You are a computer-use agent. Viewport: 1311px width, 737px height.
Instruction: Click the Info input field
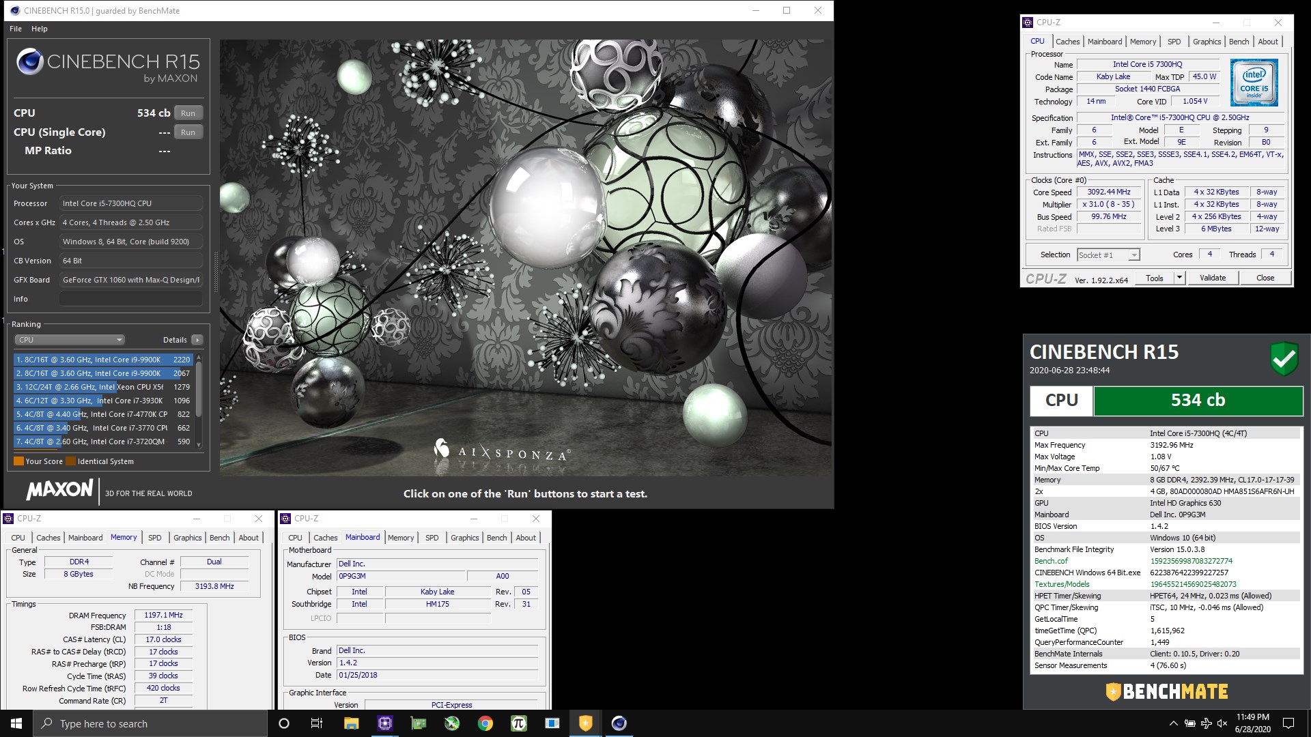pyautogui.click(x=131, y=299)
